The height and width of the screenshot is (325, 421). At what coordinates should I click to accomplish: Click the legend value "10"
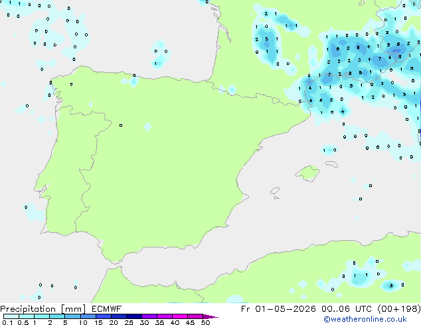pos(83,322)
